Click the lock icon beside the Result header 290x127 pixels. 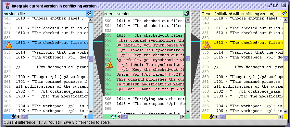point(284,14)
